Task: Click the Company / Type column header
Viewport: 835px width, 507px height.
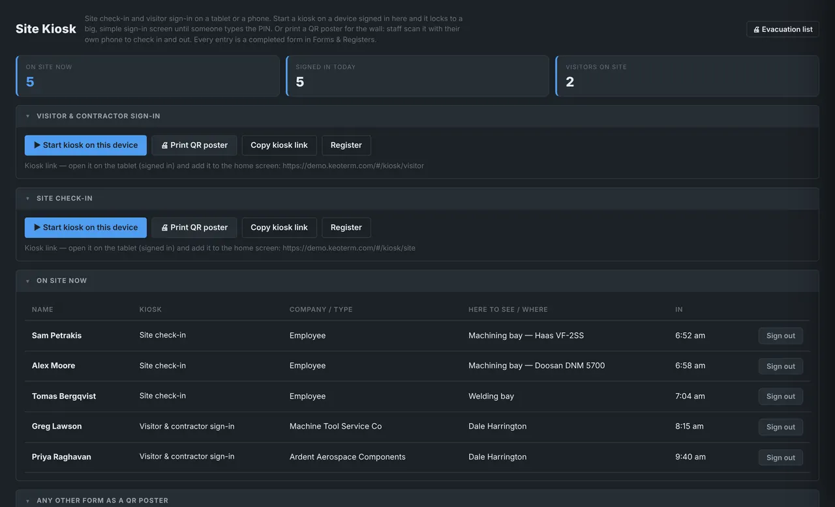Action: [321, 310]
